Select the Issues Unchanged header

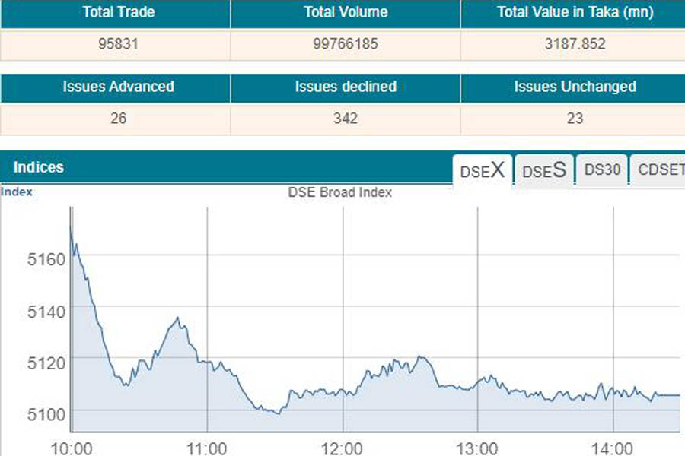(x=575, y=87)
